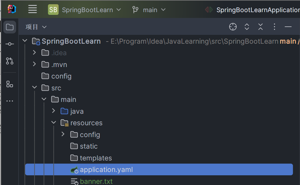
Task: Click the resources folder icon
Action: tap(64, 123)
